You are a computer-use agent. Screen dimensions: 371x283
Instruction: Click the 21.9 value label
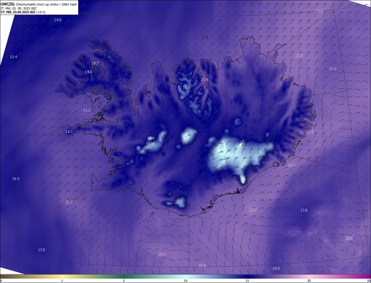point(205,80)
